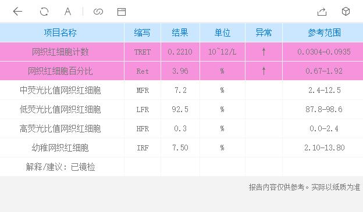This screenshot has height=212, width=363.
Task: Select the row name 网织红细胞百分比
Action: [60, 71]
